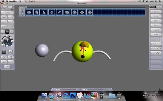Select the SCALE tool
Image resolution: width=163 pixels, height=101 pixels.
156,30
